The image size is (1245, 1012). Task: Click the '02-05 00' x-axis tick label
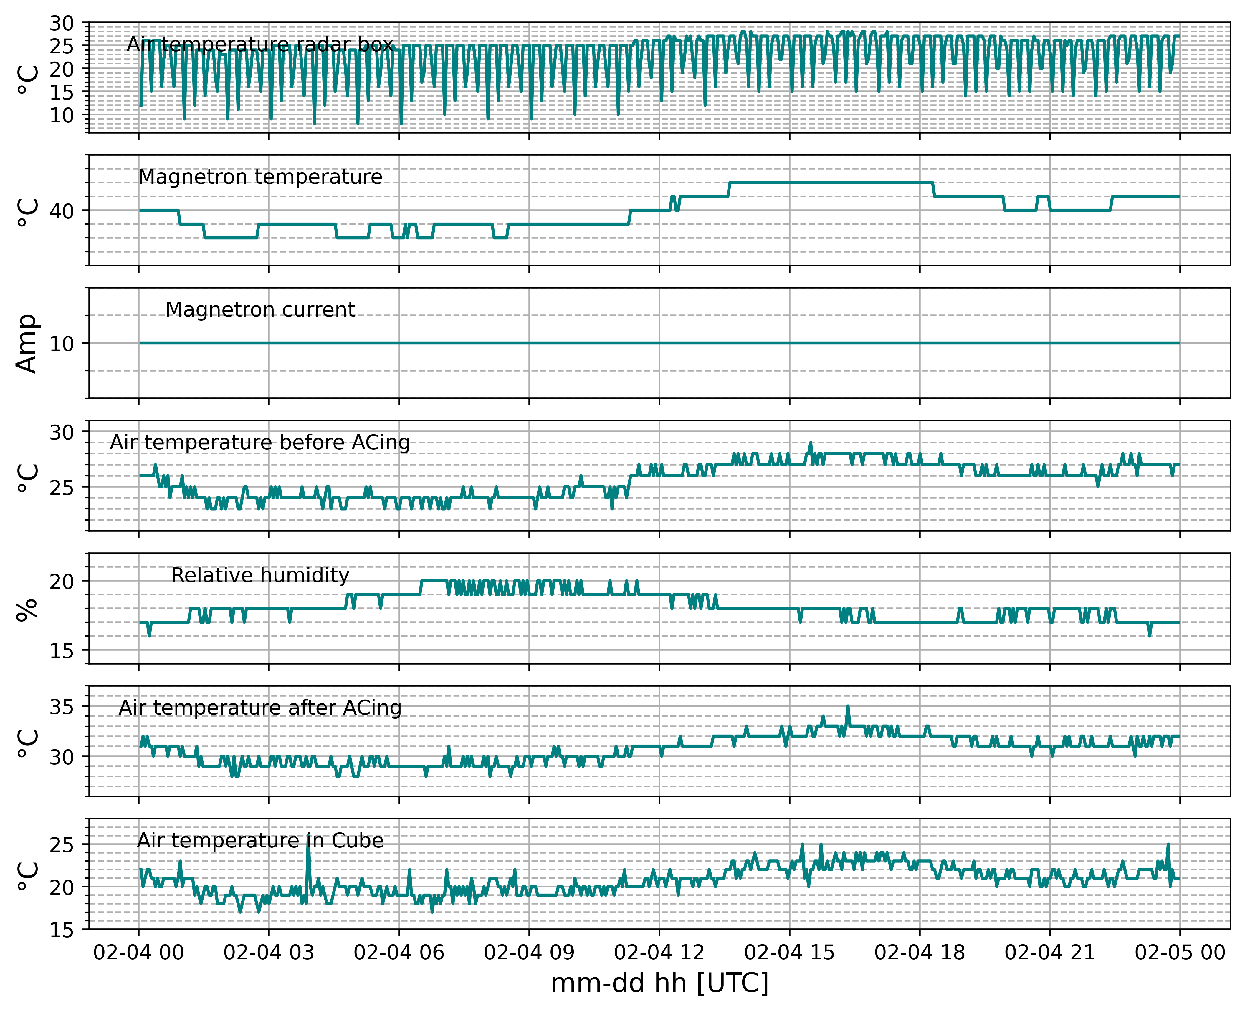click(1180, 953)
